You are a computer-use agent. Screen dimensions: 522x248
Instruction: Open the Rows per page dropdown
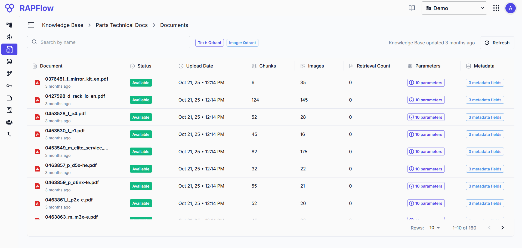click(434, 228)
